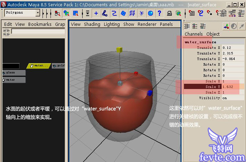Click blue Z-axis scale handle cube
Viewport: 246px width, 162px height.
tap(149, 93)
